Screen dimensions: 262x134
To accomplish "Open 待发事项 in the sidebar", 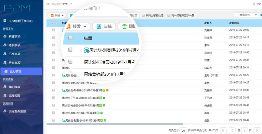I will click(14, 45).
